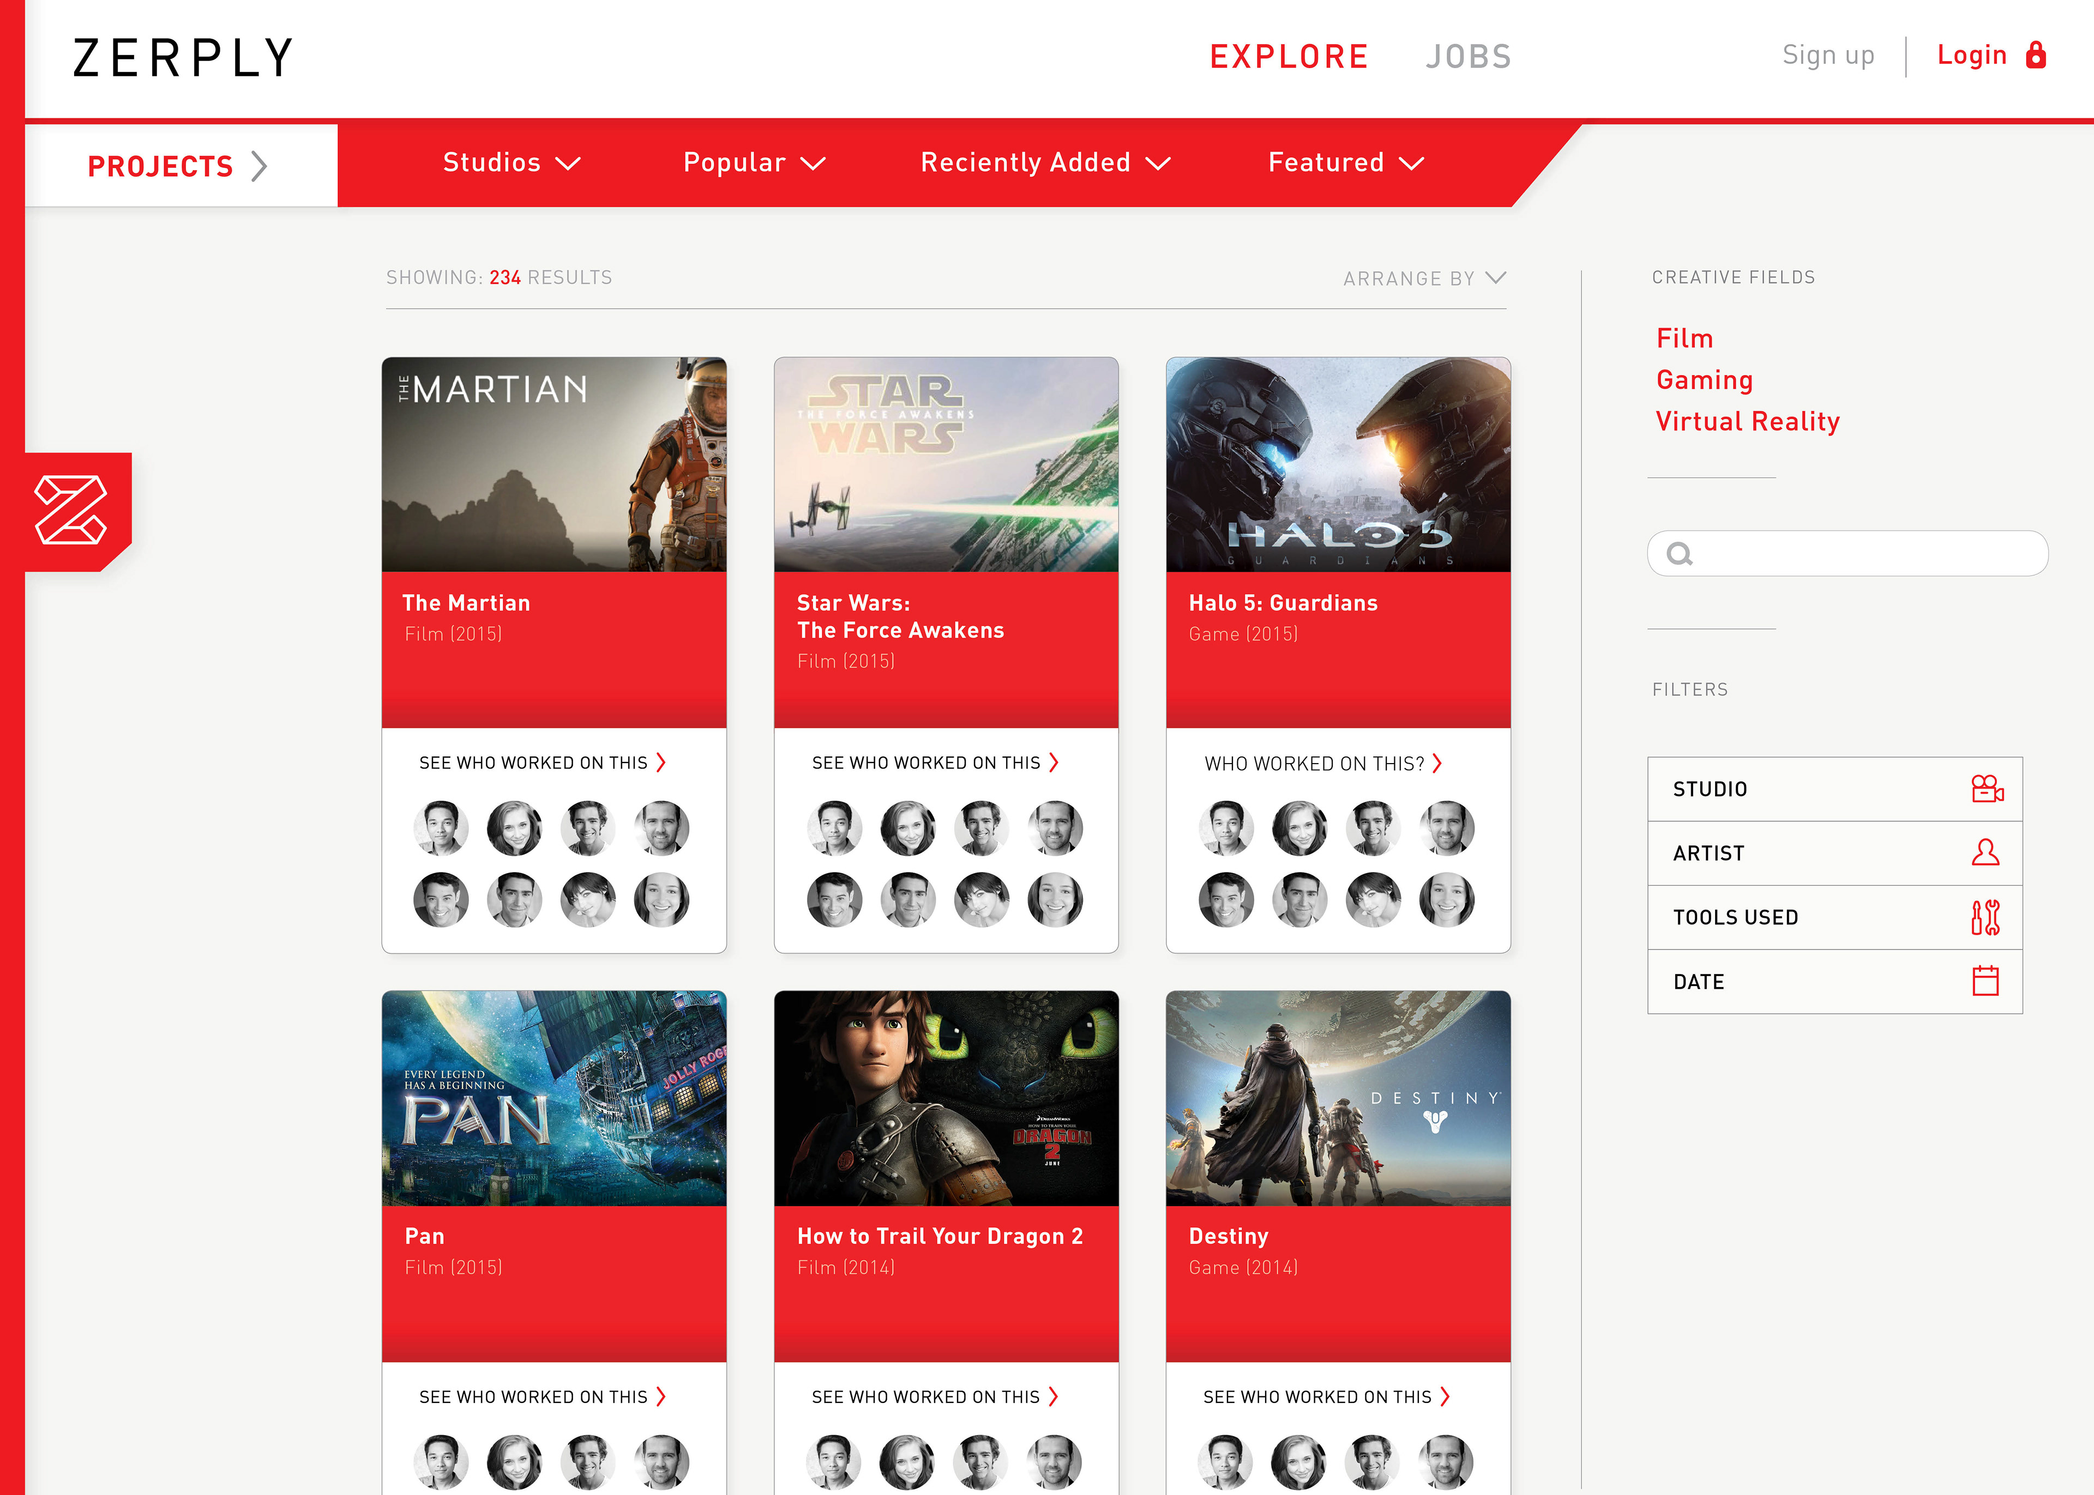Click the '234' results count
This screenshot has width=2094, height=1495.
point(504,277)
